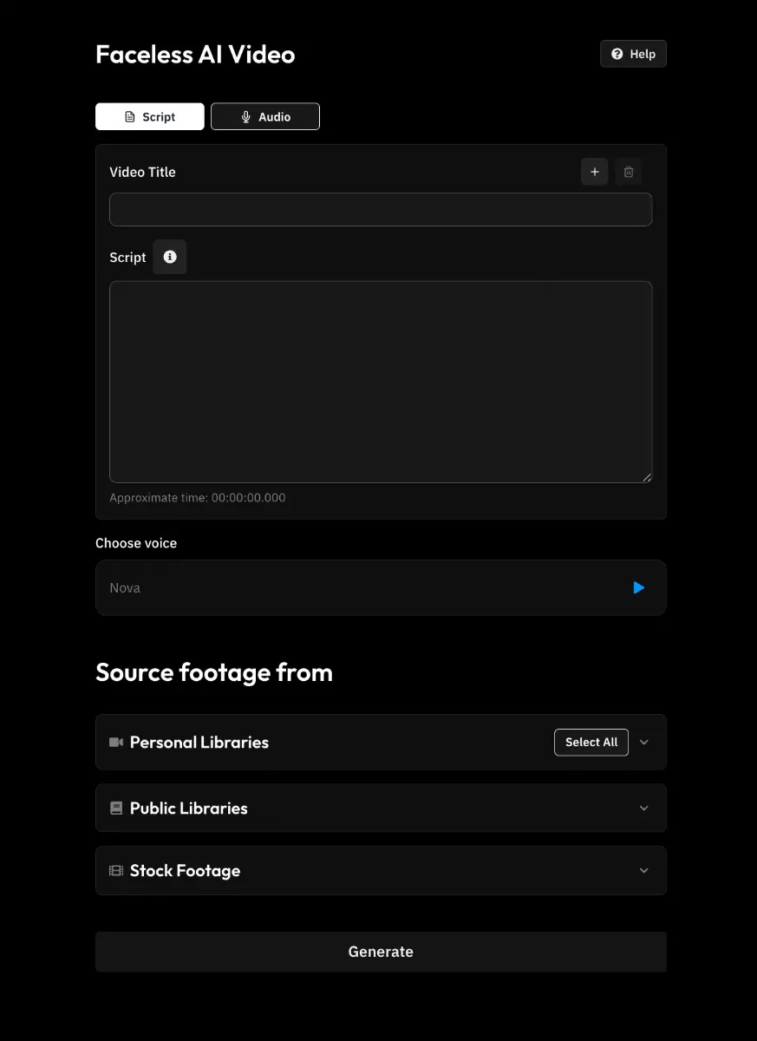The image size is (757, 1041).
Task: Click the Generate button
Action: coord(381,952)
